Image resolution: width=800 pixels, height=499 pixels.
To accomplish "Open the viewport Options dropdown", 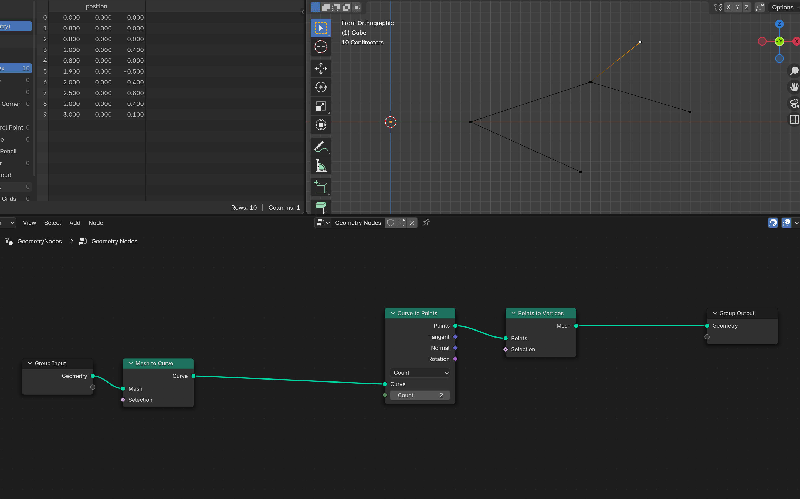I will 784,7.
